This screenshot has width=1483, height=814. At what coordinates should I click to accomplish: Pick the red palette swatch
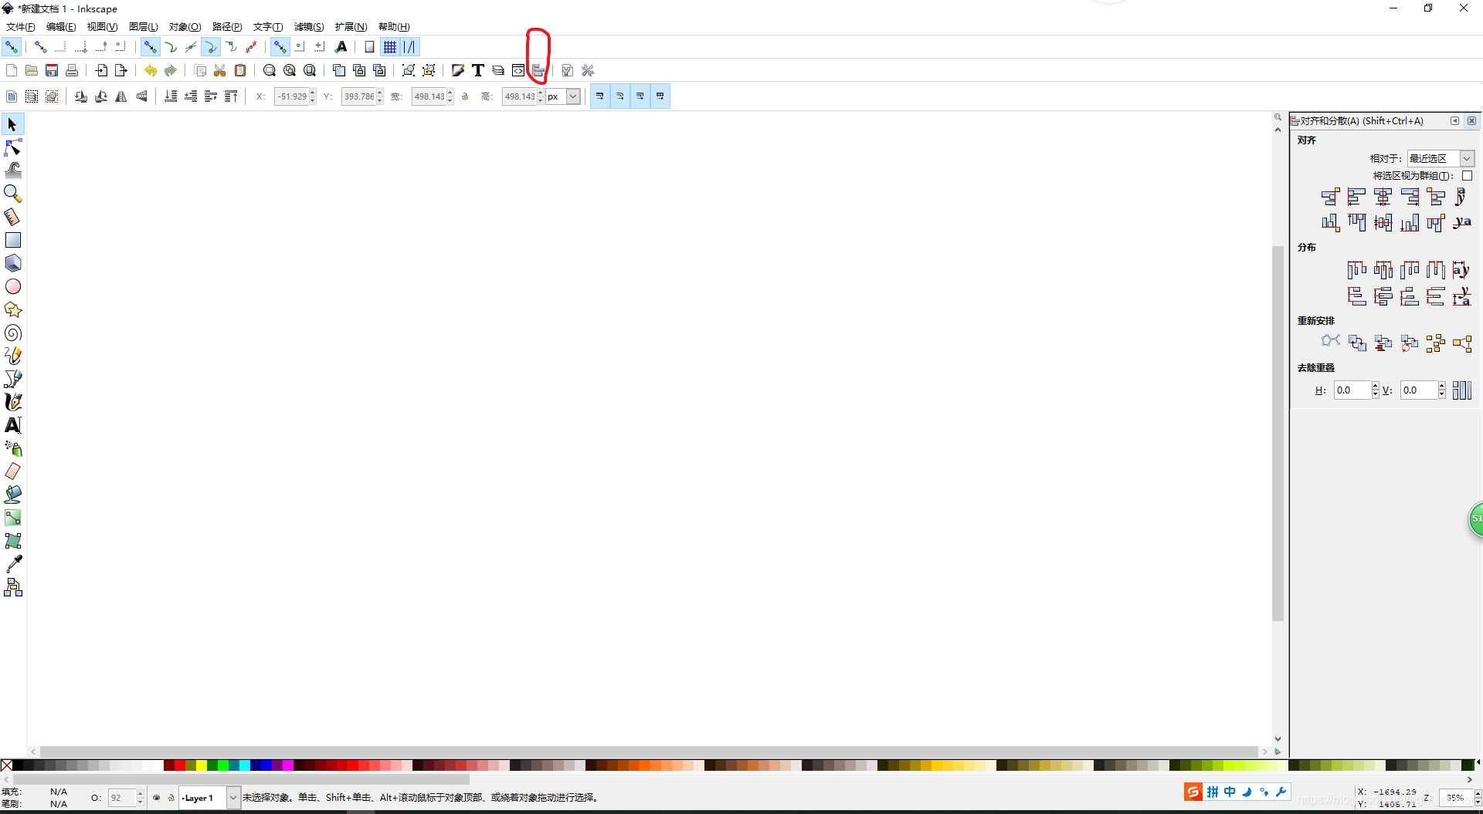(180, 765)
